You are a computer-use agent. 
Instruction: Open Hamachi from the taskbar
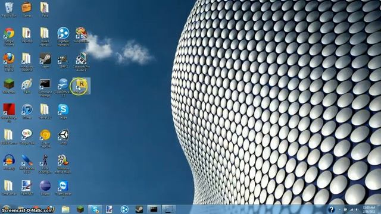pos(124,209)
